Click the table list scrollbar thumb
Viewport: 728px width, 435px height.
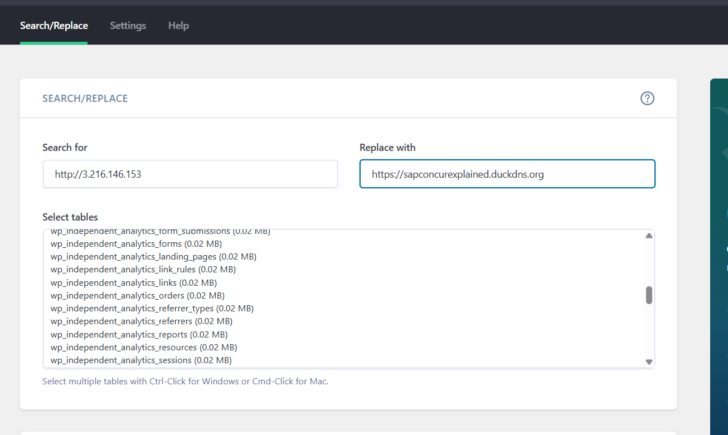(x=649, y=295)
